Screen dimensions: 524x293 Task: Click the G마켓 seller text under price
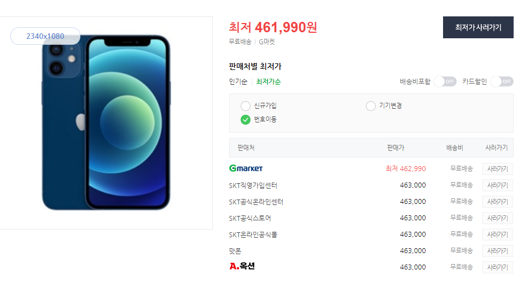point(267,42)
